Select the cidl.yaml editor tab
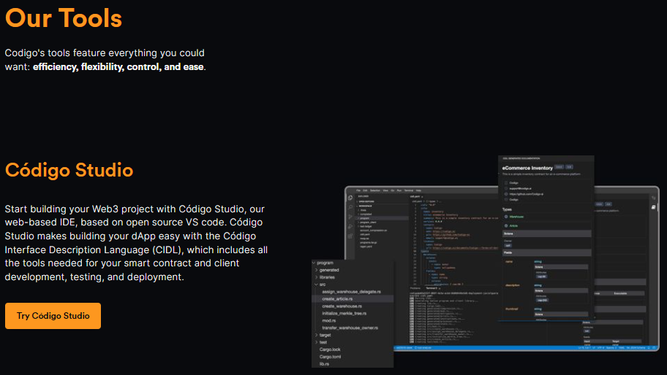 coord(415,196)
